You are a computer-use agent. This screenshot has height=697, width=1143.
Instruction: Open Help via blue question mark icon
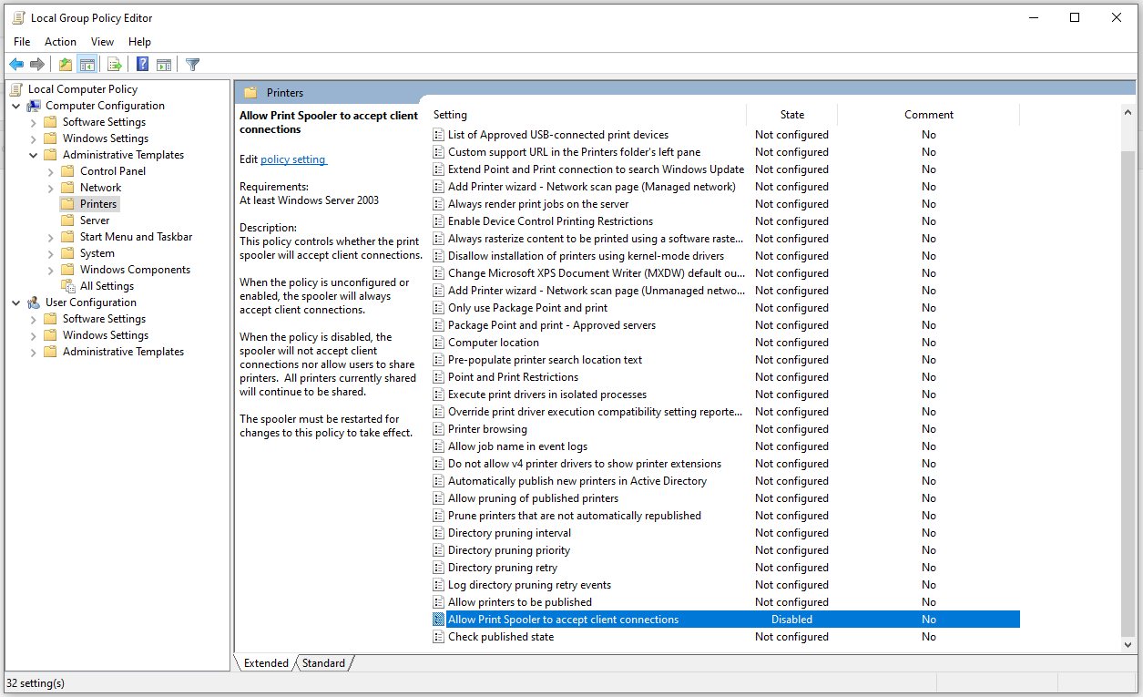tap(142, 65)
